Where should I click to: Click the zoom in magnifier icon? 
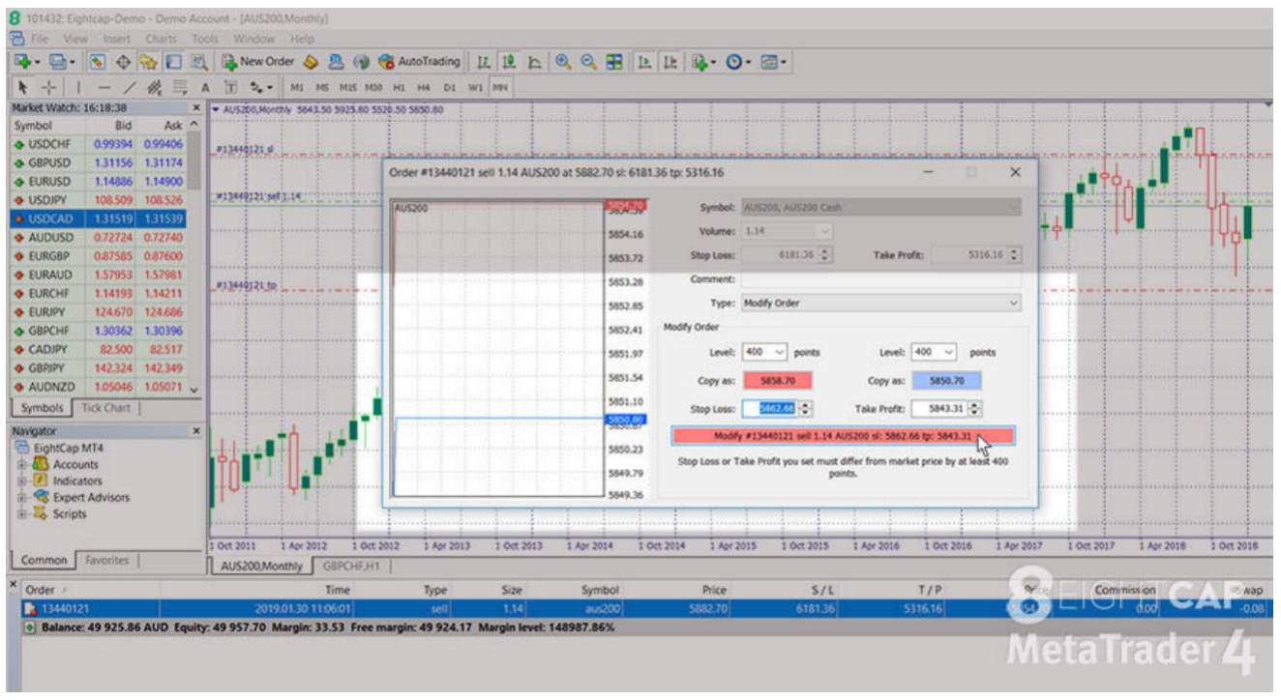pos(563,62)
